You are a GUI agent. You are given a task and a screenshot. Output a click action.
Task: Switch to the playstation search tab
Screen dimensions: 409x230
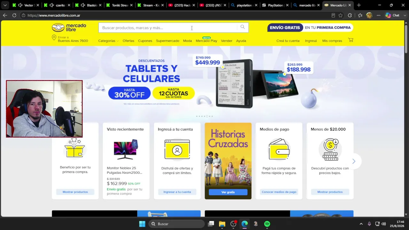244,5
